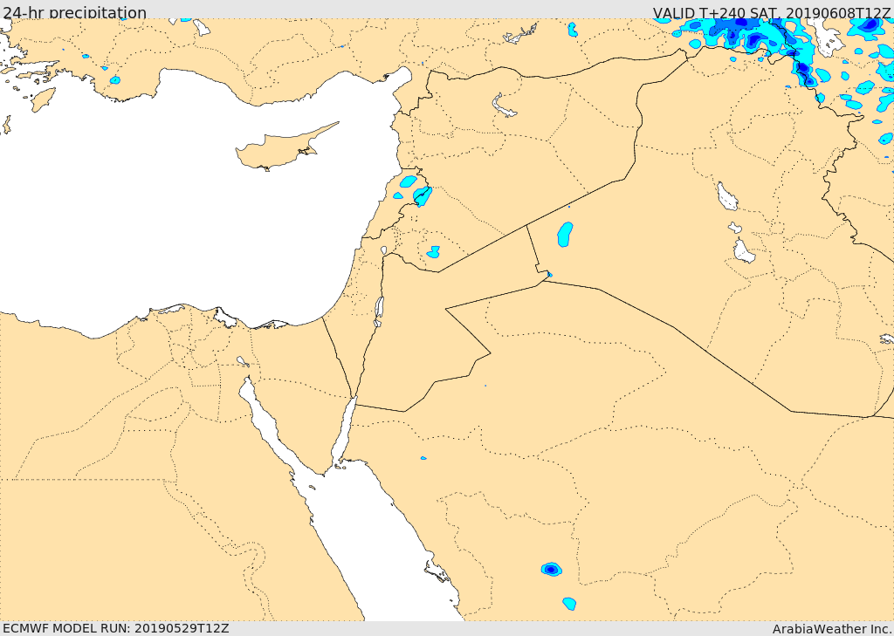Click the small cyan patch below the Saudi rain cell
The width and height of the screenshot is (894, 636).
[x=569, y=604]
